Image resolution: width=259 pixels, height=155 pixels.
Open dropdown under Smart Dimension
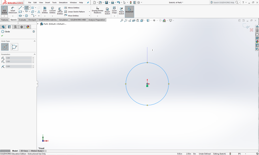coord(13,16)
